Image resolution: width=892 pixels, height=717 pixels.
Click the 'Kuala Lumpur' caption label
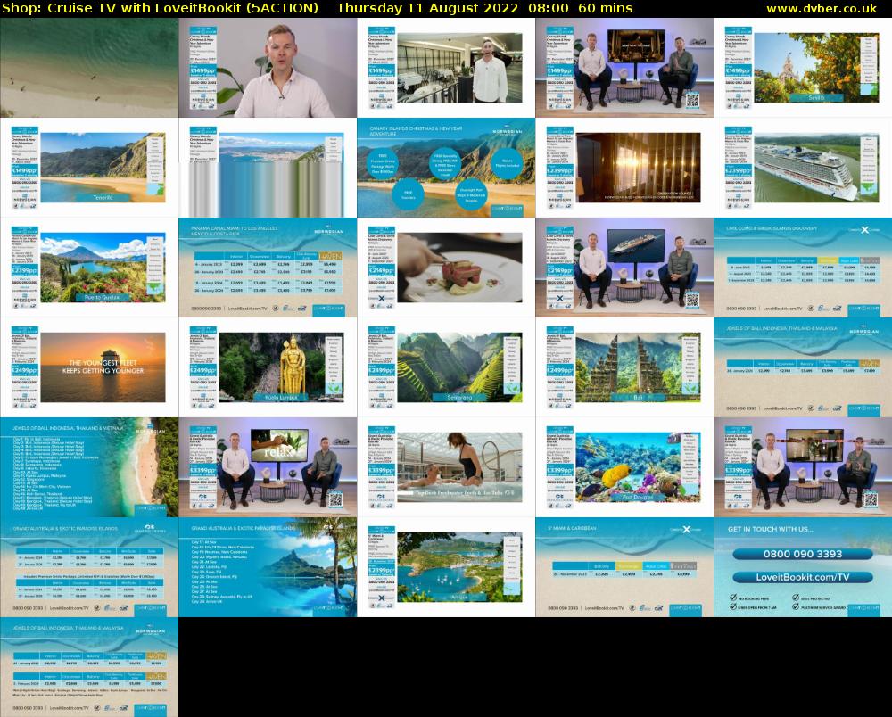tap(282, 398)
